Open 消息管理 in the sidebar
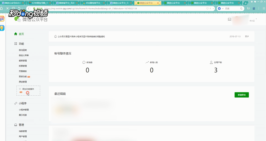The width and height of the screenshot is (266, 141). (x=23, y=131)
